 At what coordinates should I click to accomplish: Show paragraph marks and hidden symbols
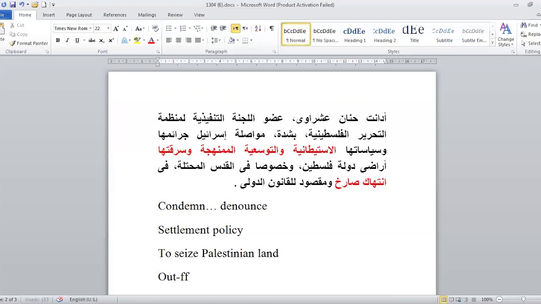click(x=271, y=28)
